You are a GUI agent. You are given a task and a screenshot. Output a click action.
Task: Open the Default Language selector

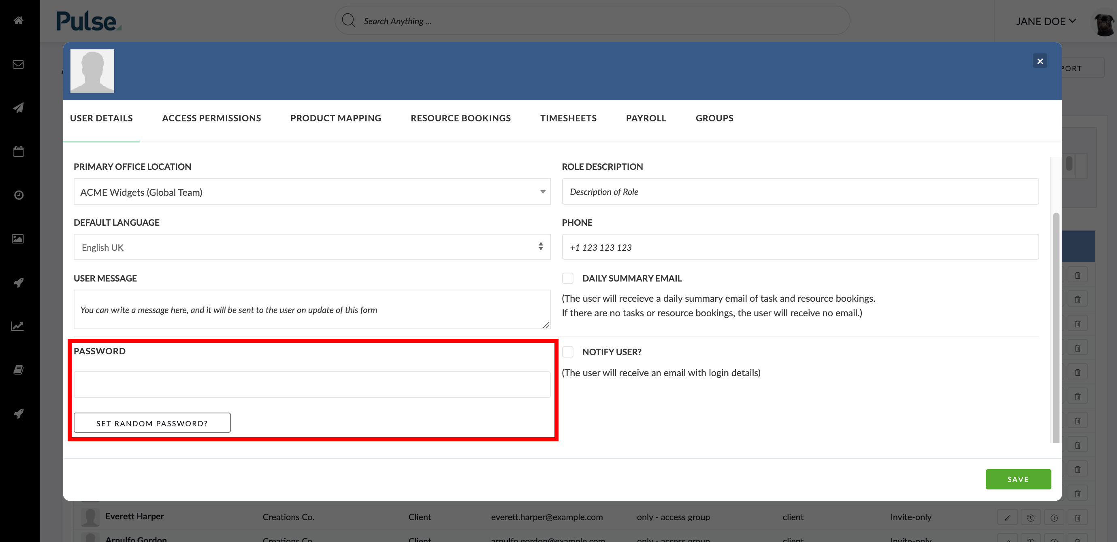[x=312, y=247]
